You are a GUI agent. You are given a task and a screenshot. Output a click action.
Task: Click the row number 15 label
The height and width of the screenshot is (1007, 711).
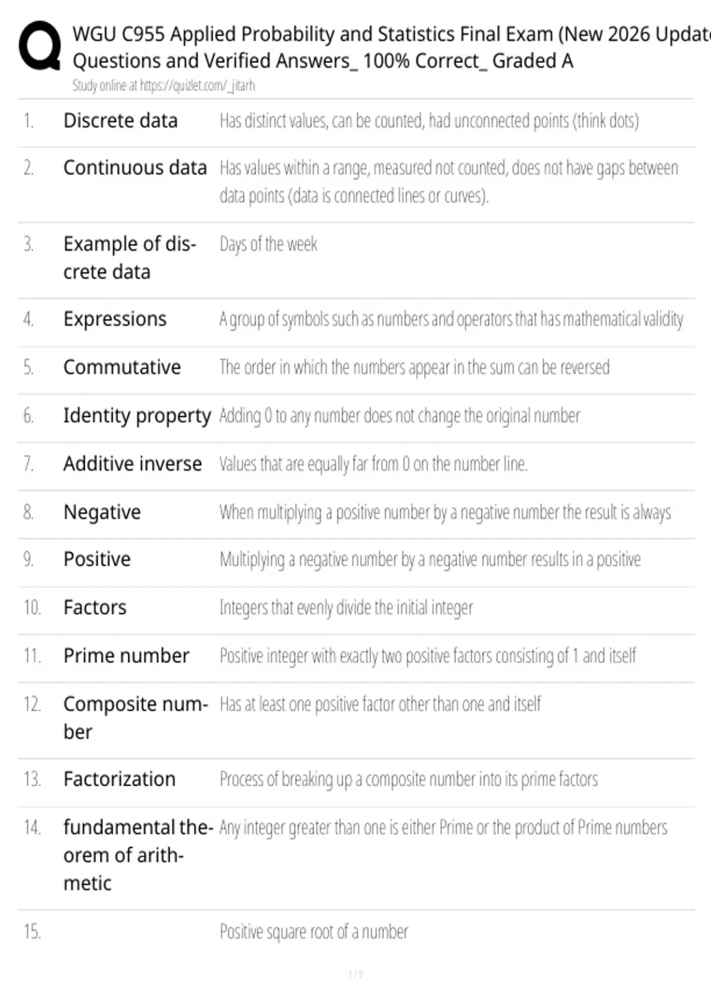pos(32,932)
